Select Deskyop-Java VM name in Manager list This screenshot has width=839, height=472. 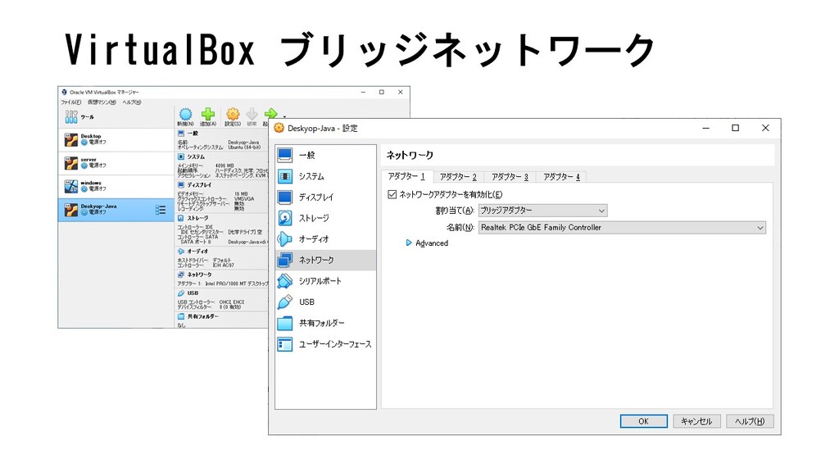(x=98, y=206)
